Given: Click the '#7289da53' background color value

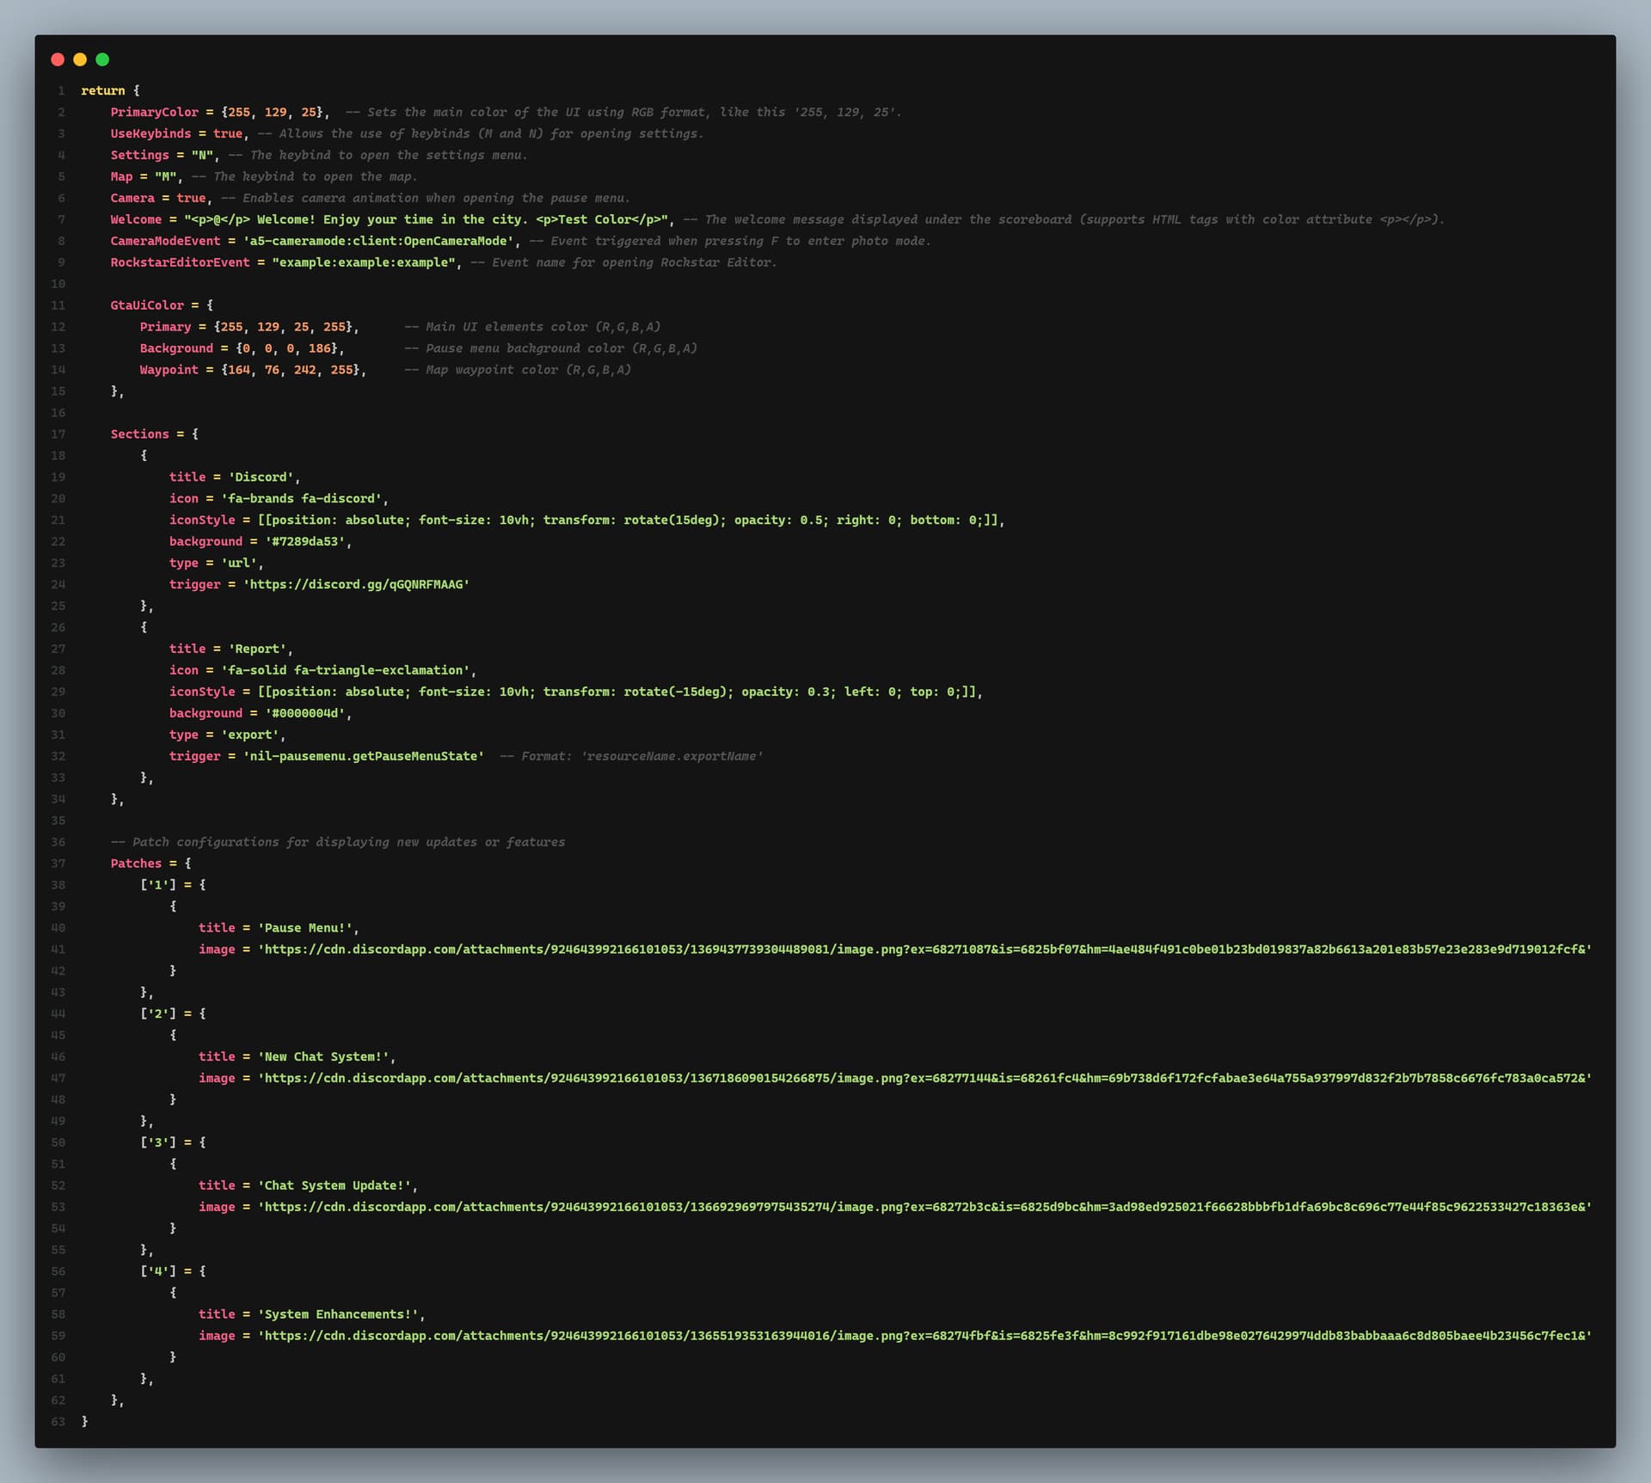Looking at the screenshot, I should click(x=304, y=542).
